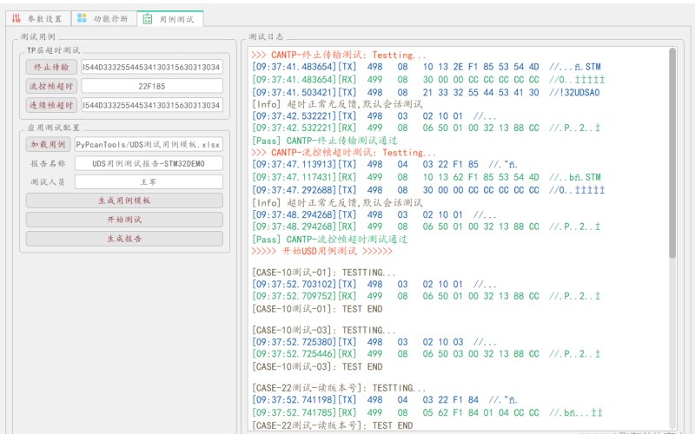
Task: Click the TX log line at 09:37:41.503421
Action: coord(426,93)
